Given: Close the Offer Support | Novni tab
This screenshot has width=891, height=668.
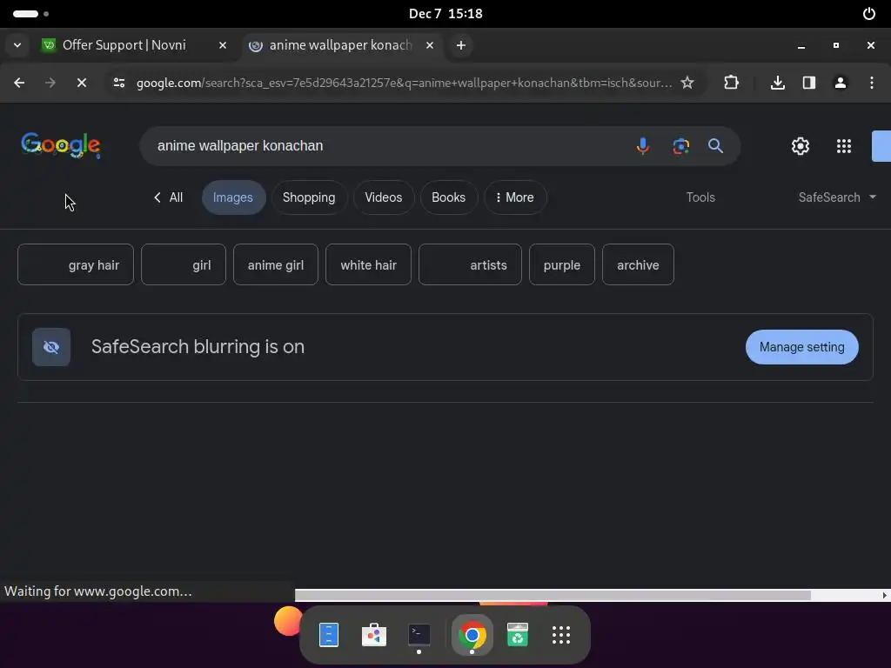Looking at the screenshot, I should tap(223, 45).
